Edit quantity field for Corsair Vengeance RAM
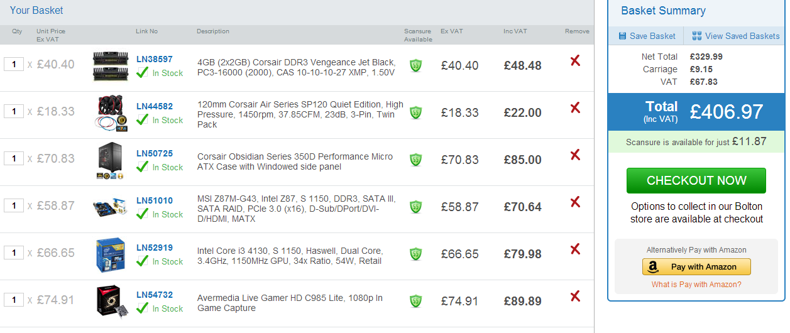This screenshot has height=333, width=790. pos(14,64)
